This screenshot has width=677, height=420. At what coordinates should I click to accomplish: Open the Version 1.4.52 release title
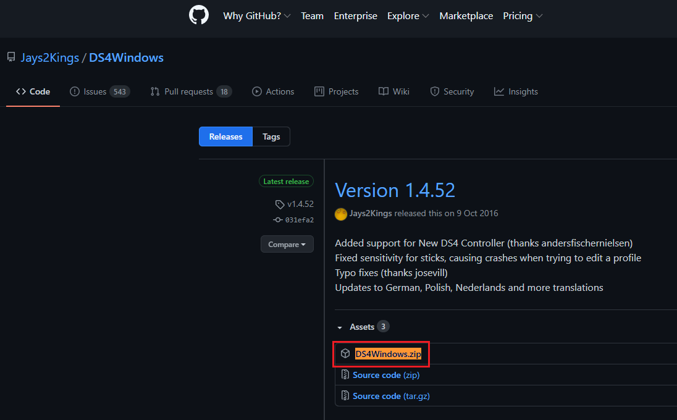tap(395, 190)
